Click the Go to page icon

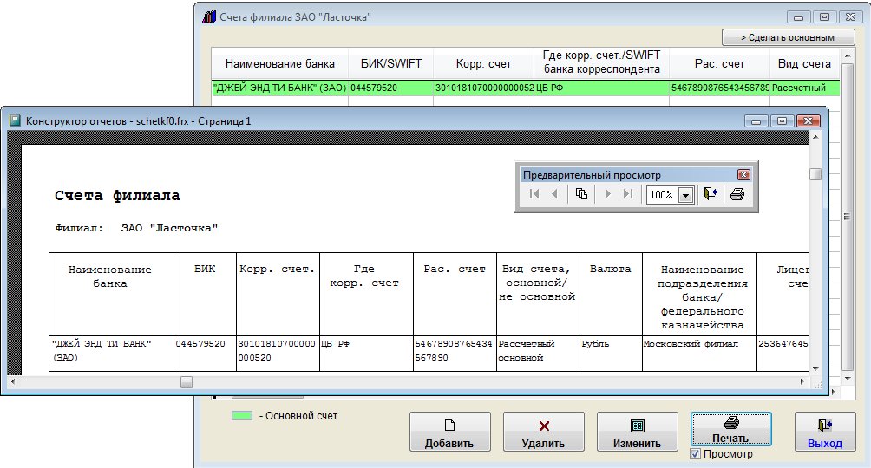pyautogui.click(x=581, y=194)
